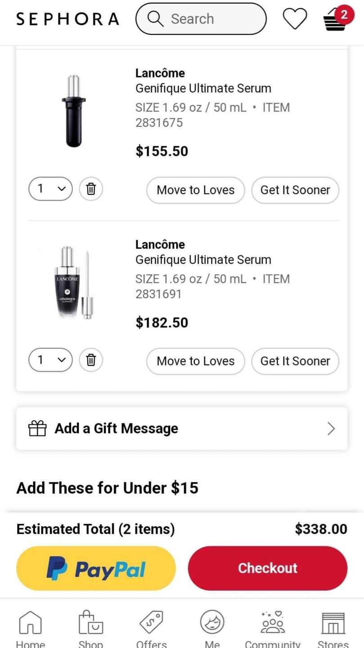This screenshot has height=648, width=364.
Task: Remove the $182.50 Genifique serum item
Action: pyautogui.click(x=91, y=360)
